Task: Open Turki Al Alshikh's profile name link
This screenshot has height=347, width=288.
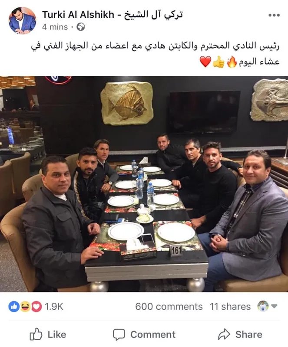Action: click(x=113, y=15)
